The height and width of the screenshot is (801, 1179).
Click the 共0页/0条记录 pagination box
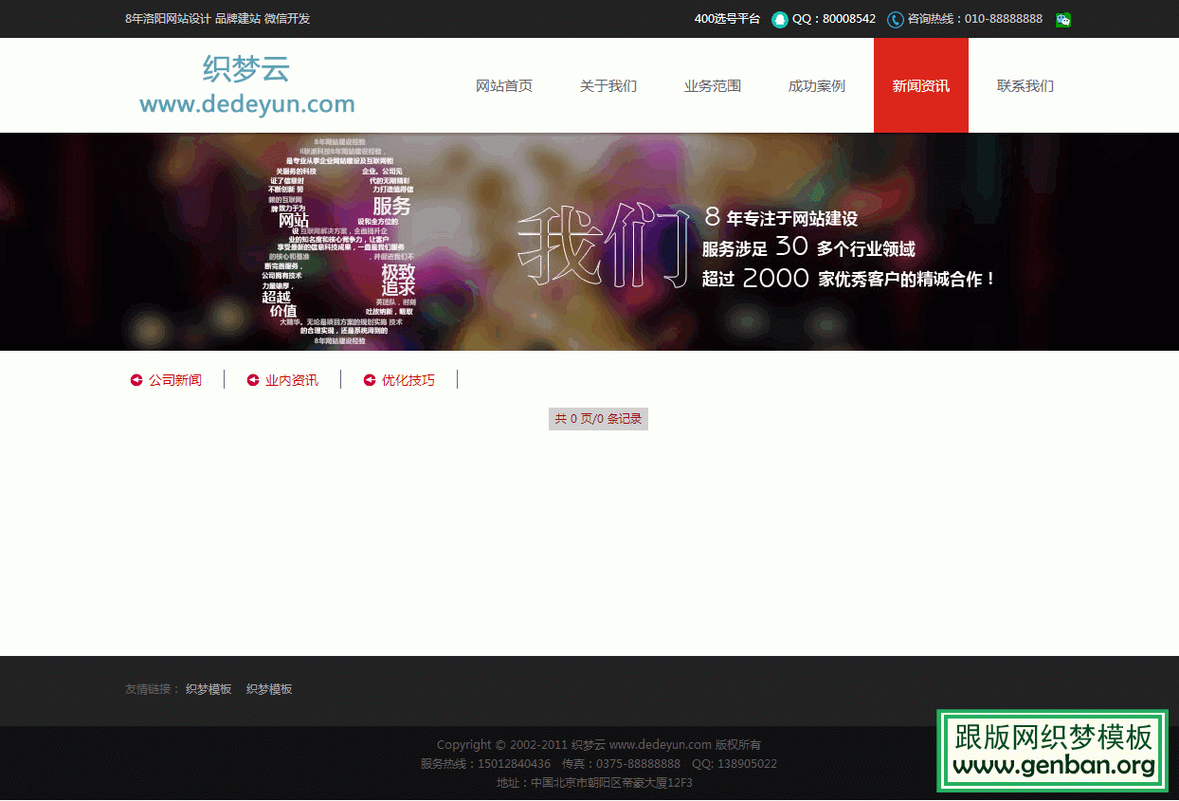point(598,418)
